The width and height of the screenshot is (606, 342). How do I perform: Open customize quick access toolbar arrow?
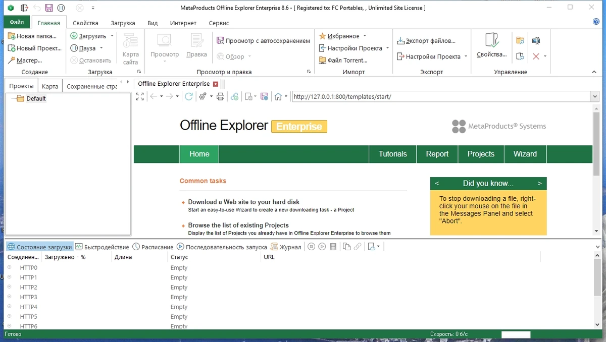[93, 8]
